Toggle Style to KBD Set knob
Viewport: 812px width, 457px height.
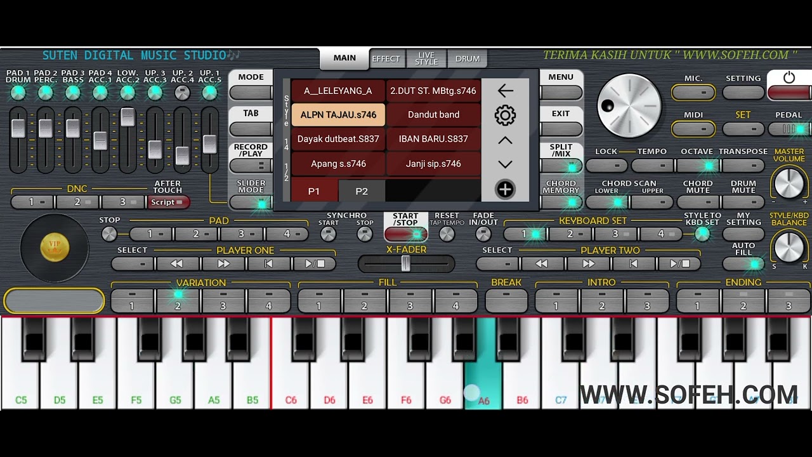[x=702, y=234]
